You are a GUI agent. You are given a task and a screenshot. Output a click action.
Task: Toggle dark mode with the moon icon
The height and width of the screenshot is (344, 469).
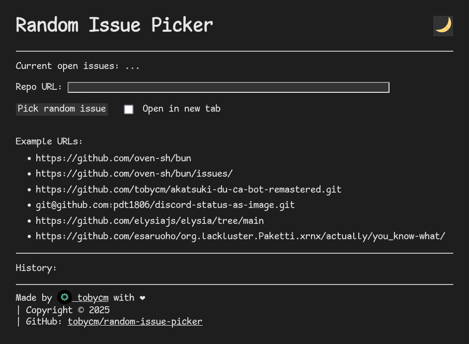coord(443,26)
